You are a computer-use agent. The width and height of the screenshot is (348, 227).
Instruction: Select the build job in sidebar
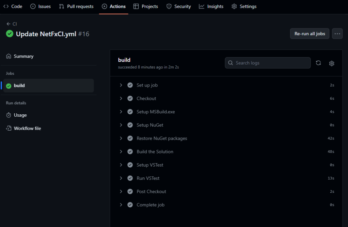(48, 86)
